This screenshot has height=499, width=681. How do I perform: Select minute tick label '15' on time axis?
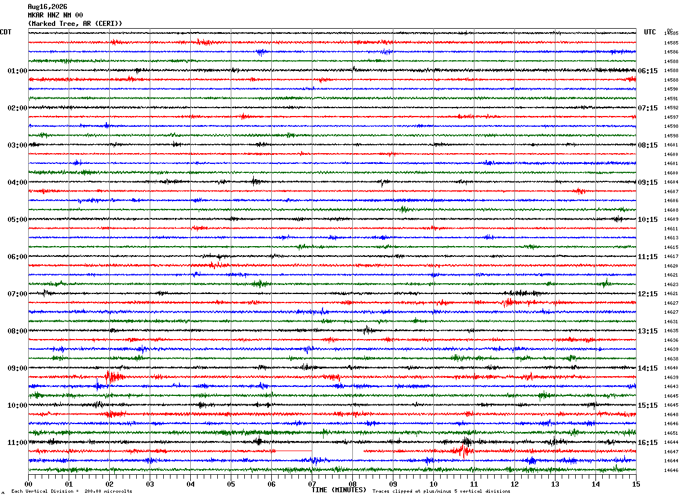[x=636, y=484]
